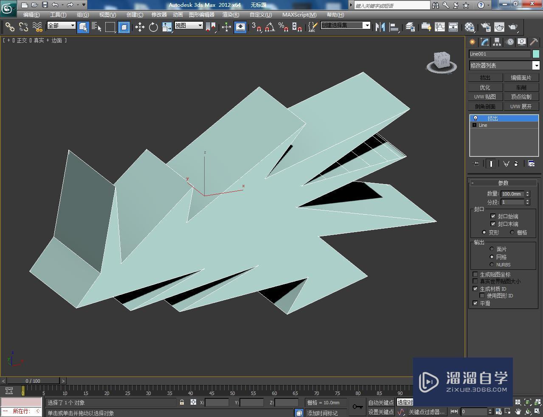The image size is (543, 417).
Task: Enable 生成贴图坐标 checkbox
Action: click(x=475, y=274)
